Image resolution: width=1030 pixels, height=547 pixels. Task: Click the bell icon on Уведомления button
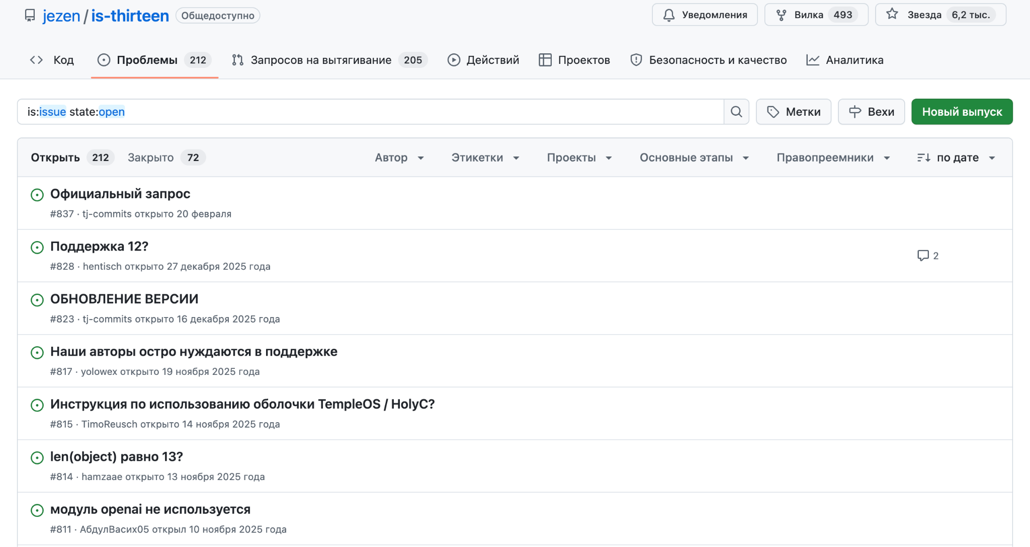[x=669, y=15]
